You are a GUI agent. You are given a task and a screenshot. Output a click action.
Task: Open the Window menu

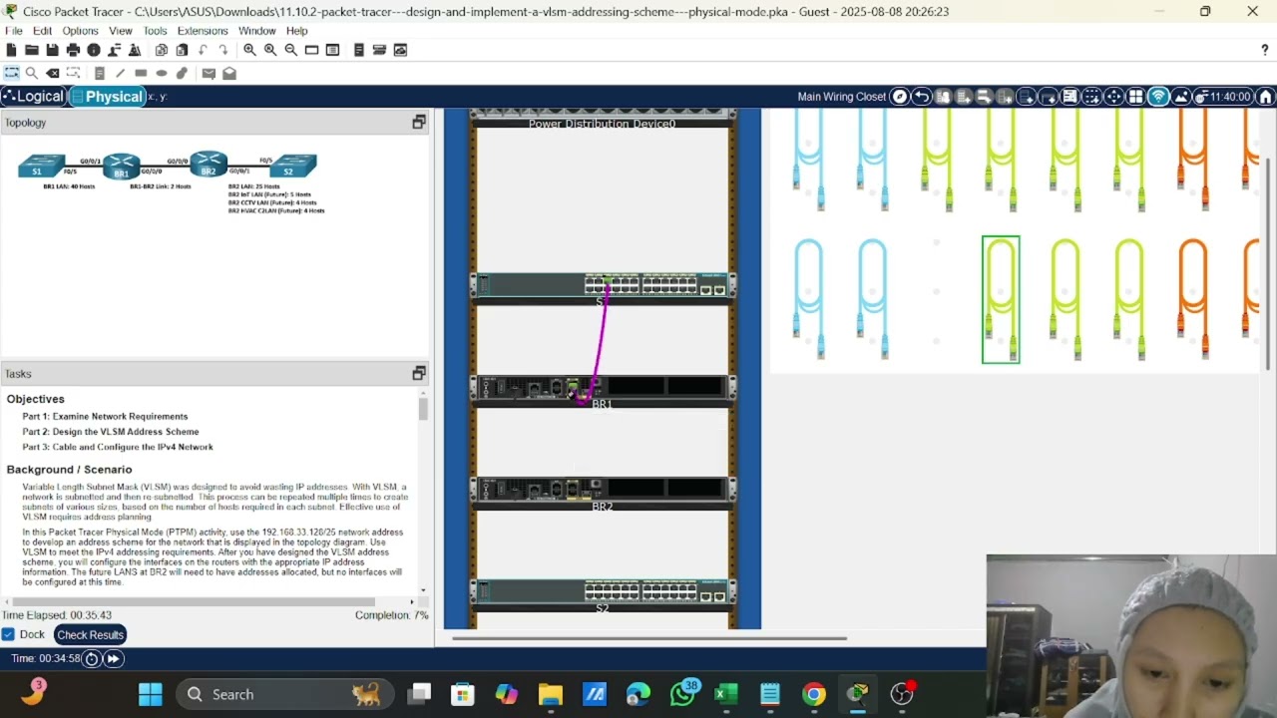tap(256, 31)
